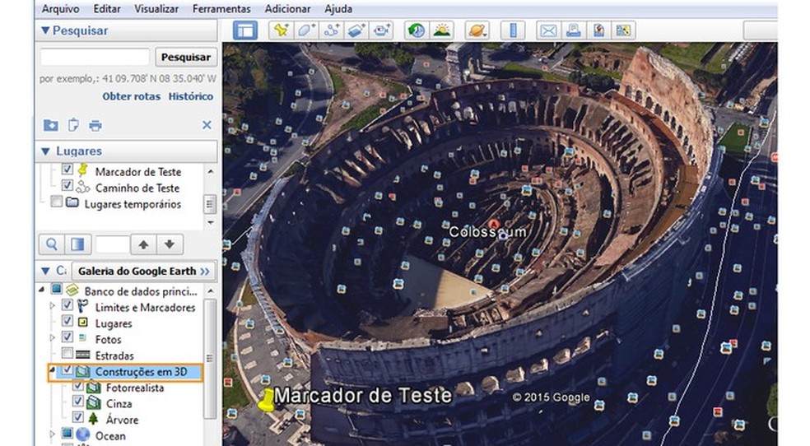Collapse the Pesquisar panel triangle
This screenshot has height=446, width=810.
(x=45, y=30)
